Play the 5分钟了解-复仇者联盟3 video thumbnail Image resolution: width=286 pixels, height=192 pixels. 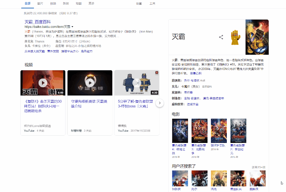[137, 83]
